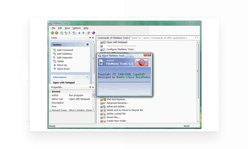The width and height of the screenshot is (248, 149).
Task: Click the Open with Notepad command icon
Action: pos(104,42)
